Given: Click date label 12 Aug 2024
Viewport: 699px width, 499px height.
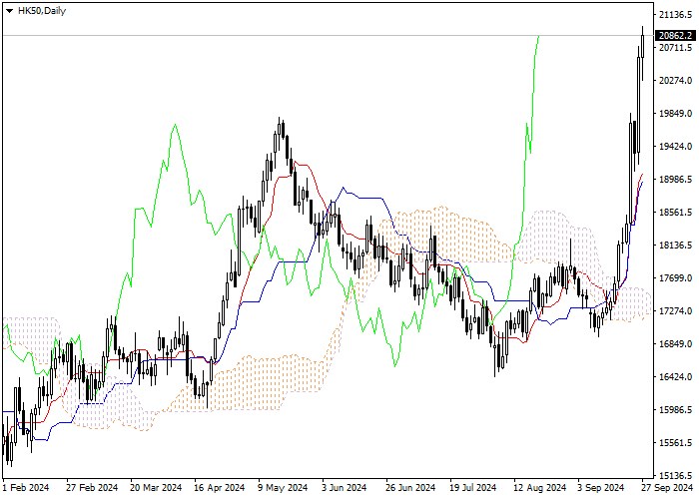Looking at the screenshot, I should [x=540, y=488].
